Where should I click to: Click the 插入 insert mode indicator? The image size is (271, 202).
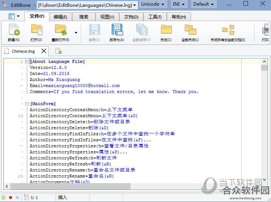point(62,197)
